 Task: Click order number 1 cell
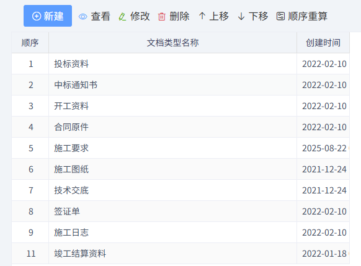coord(30,64)
